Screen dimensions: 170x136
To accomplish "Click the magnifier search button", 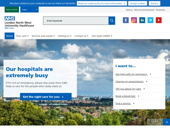I will pos(112,21).
